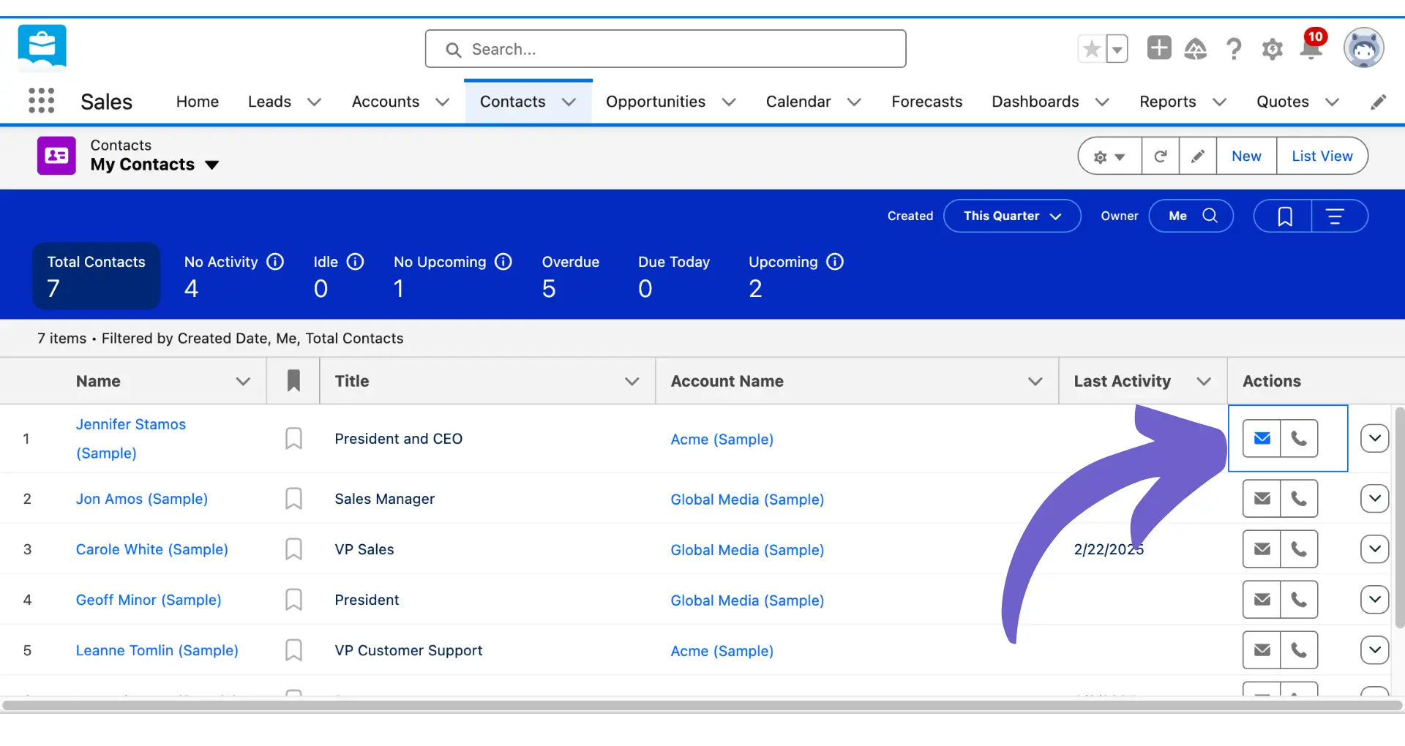Open the Notifications bell
Image resolution: width=1405 pixels, height=746 pixels.
pyautogui.click(x=1311, y=47)
